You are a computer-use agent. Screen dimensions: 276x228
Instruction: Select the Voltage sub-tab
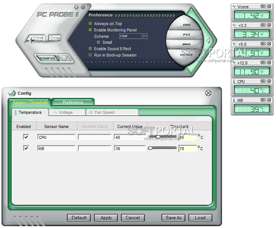(x=67, y=112)
